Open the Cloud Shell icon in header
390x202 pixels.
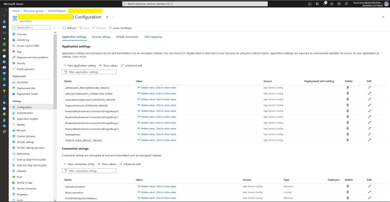[x=310, y=4]
